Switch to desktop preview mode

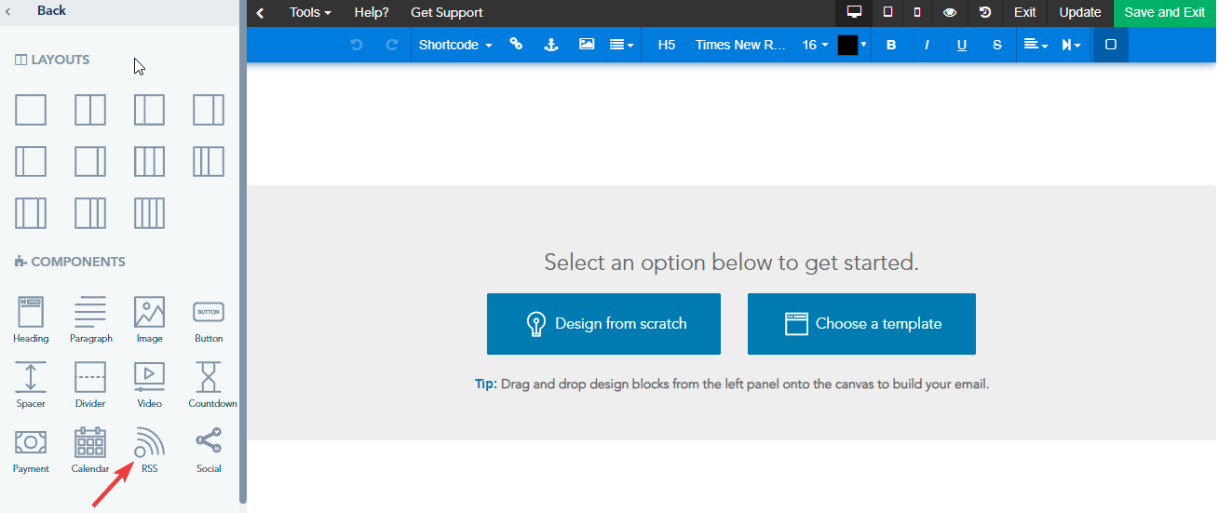pos(854,13)
